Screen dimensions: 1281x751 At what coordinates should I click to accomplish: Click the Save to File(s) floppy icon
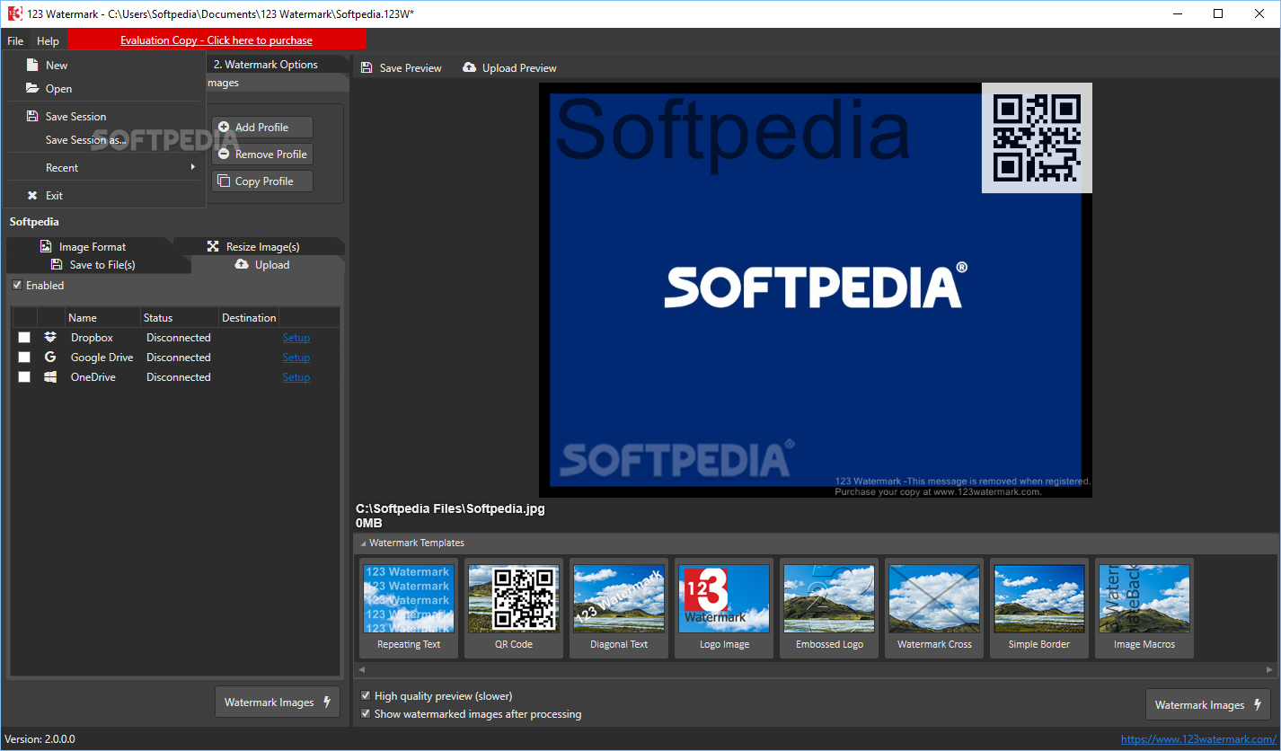pos(57,264)
